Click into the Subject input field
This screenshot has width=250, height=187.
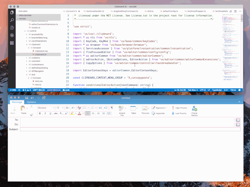pos(130,129)
